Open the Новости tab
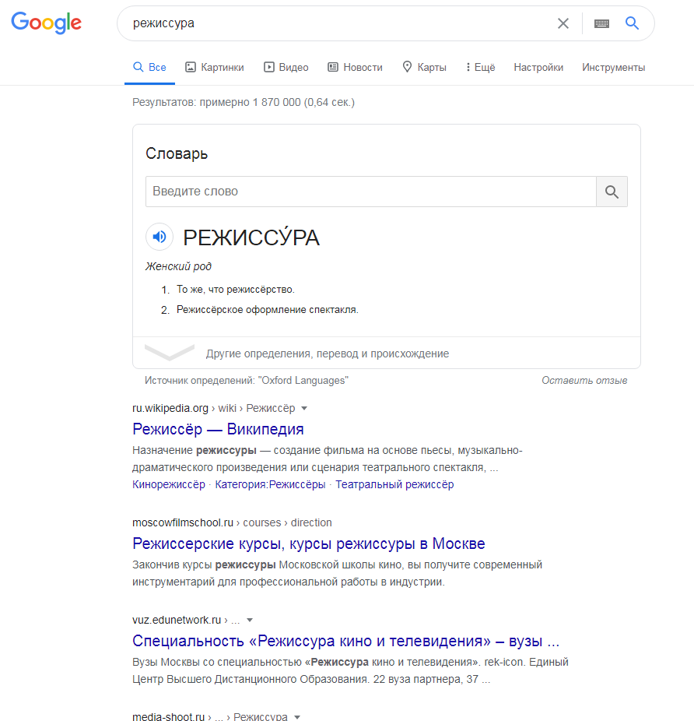Screen dimensions: 694x721 coord(355,67)
